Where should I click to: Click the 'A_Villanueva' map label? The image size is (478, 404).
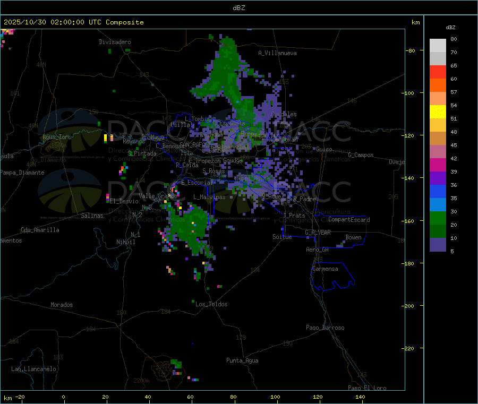tap(277, 53)
